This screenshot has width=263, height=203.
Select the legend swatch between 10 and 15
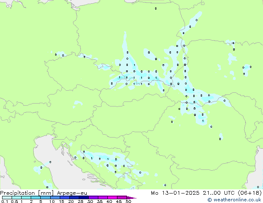pyautogui.click(x=55, y=198)
